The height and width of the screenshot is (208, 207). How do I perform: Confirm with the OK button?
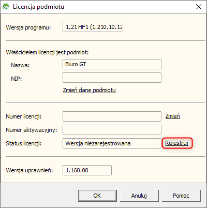pos(97,196)
